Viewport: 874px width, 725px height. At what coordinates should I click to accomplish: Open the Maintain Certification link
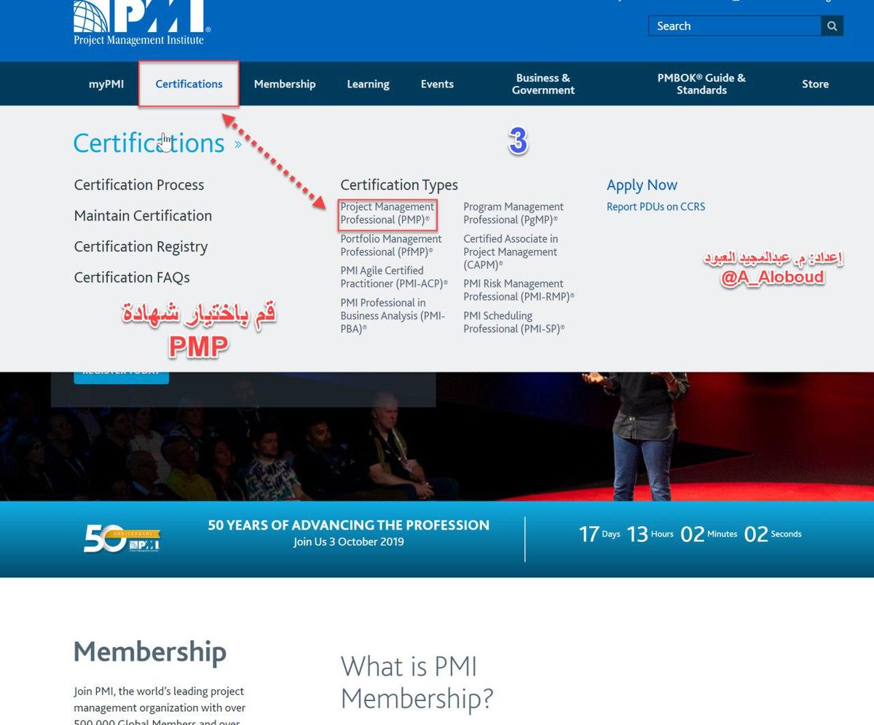[x=143, y=216]
